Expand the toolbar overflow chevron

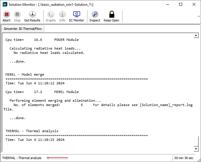(198, 16)
